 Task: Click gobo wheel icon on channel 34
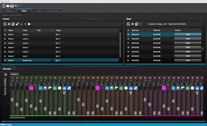point(169,88)
